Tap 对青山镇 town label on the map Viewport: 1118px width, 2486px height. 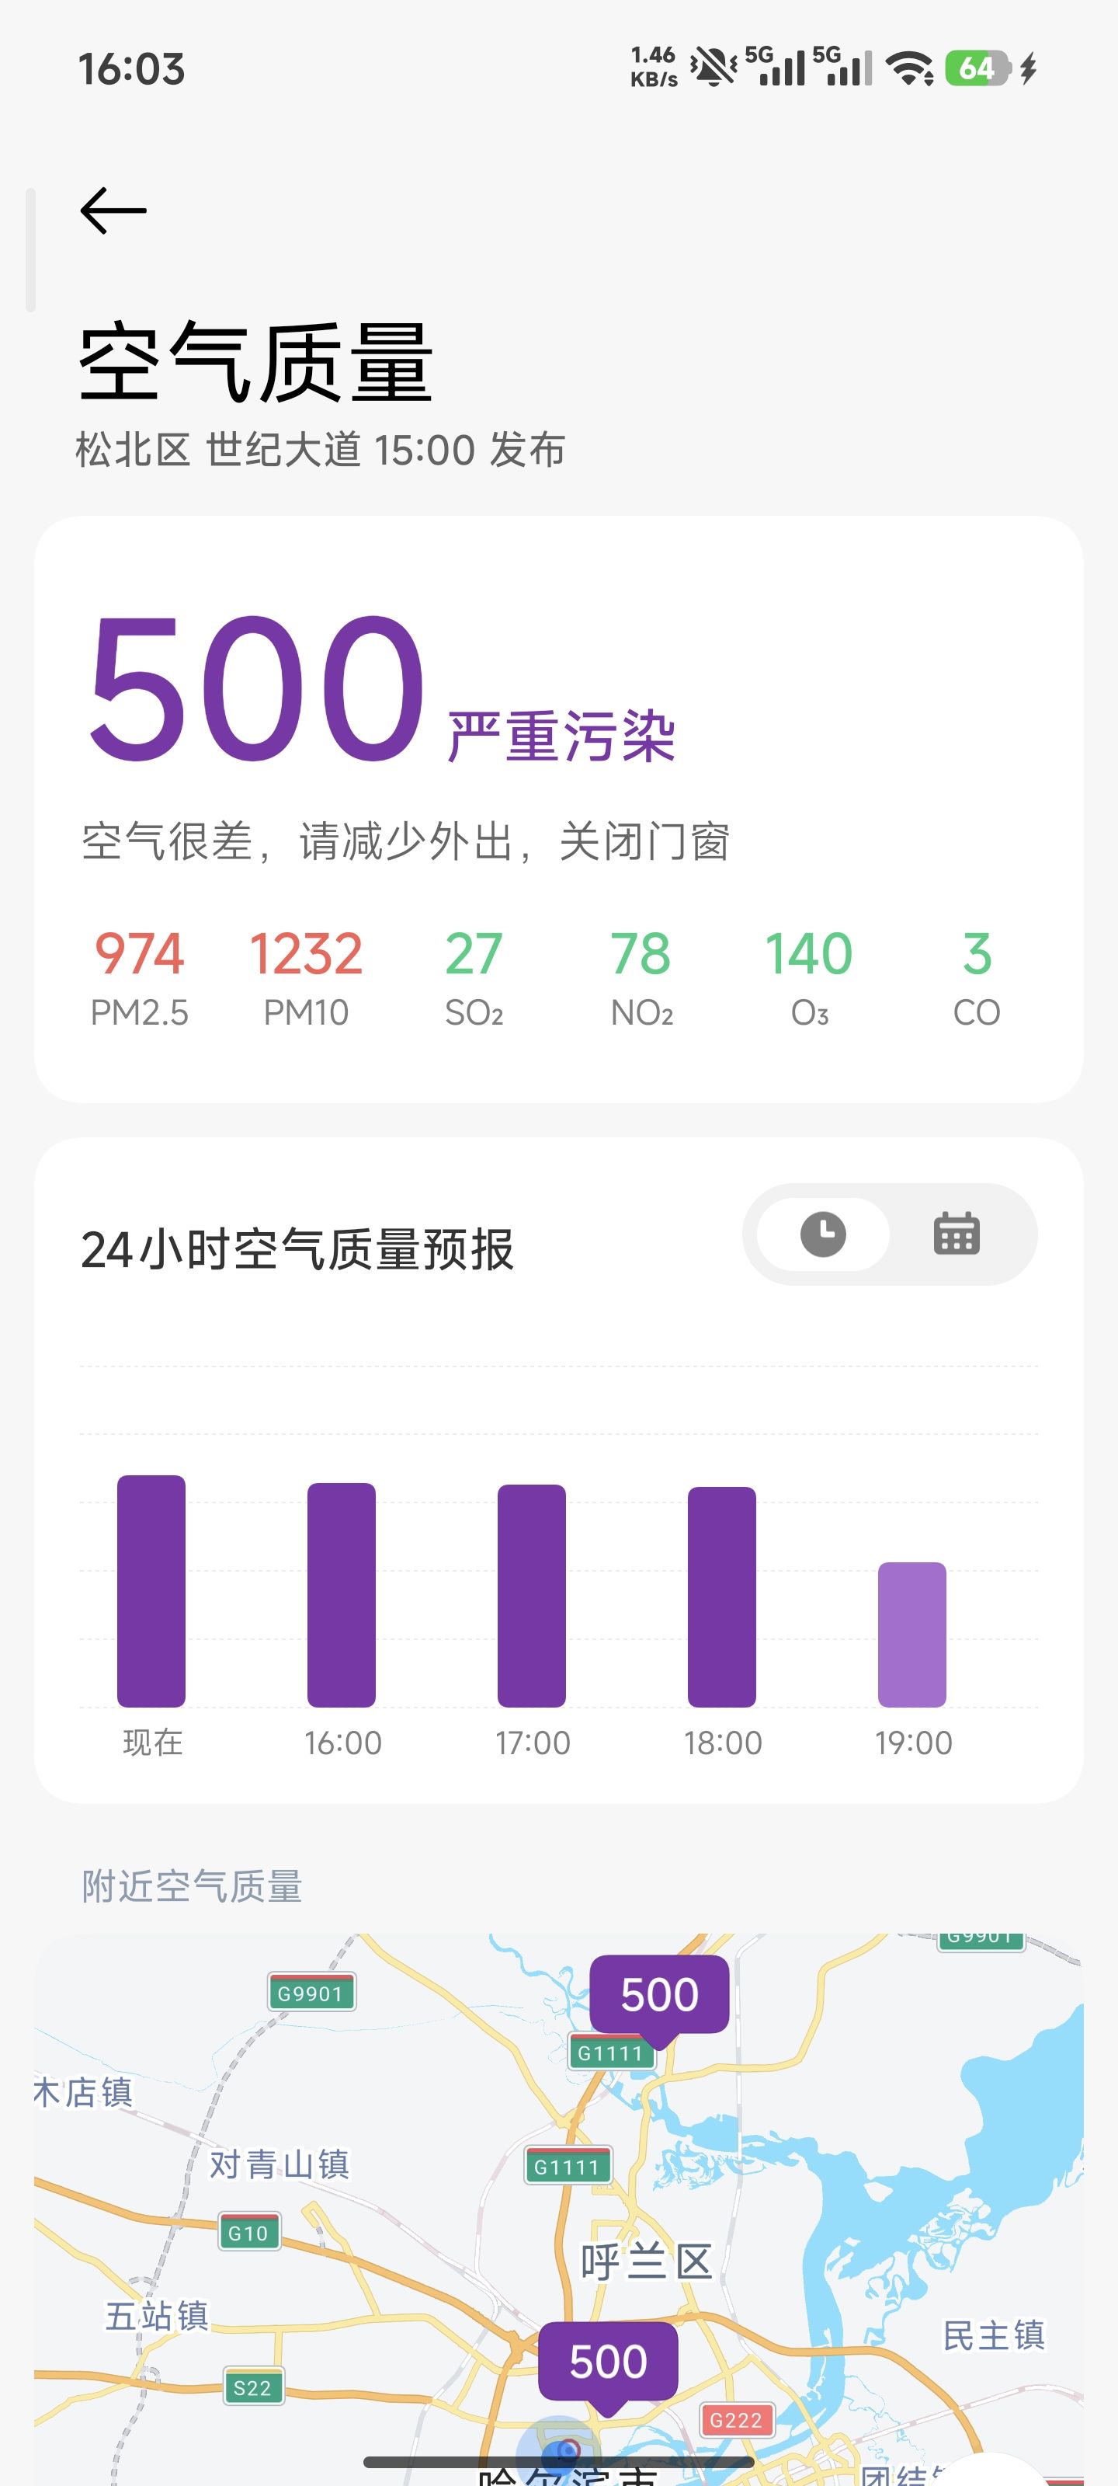(279, 2164)
